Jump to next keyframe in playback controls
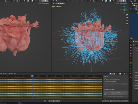138x104 pixels. tap(57, 101)
